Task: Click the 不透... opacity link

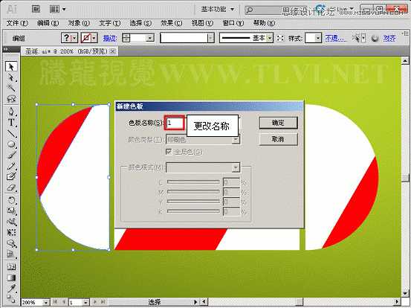Action: click(x=335, y=38)
